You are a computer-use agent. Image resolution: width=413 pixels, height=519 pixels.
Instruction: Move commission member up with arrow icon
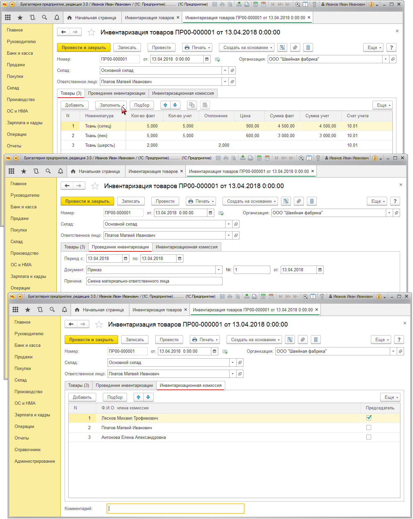pos(139,397)
